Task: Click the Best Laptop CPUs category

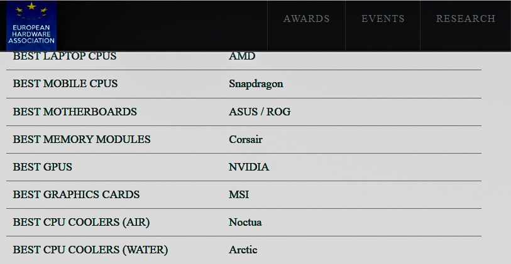Action: (65, 56)
